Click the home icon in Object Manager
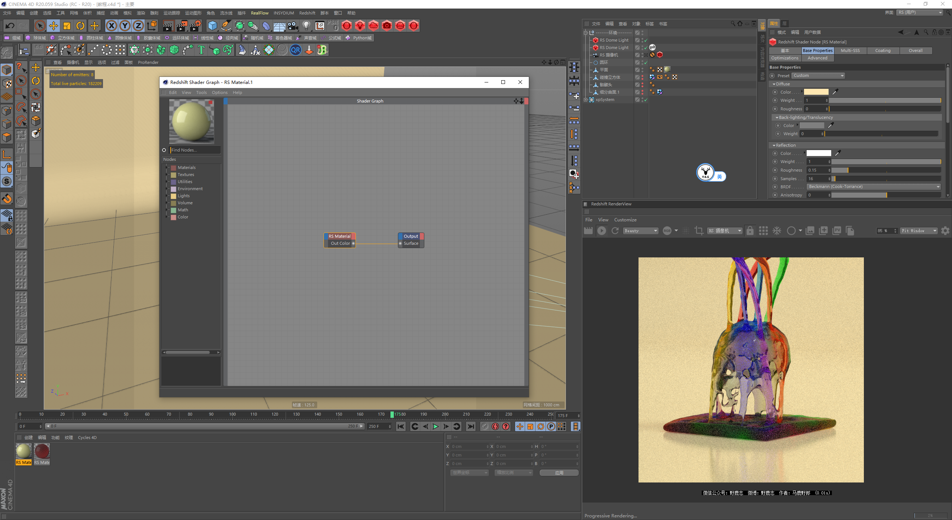Screen dimensions: 952x520 tap(740, 23)
